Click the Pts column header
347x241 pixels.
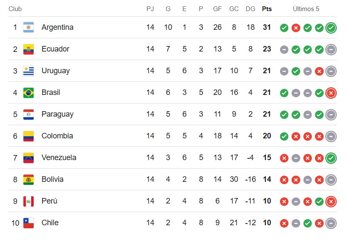(x=267, y=9)
